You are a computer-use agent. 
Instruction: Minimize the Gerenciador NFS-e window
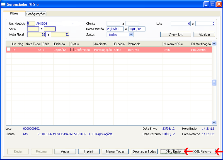206,4
